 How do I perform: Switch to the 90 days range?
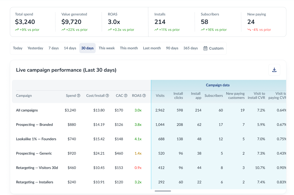coord(172,48)
